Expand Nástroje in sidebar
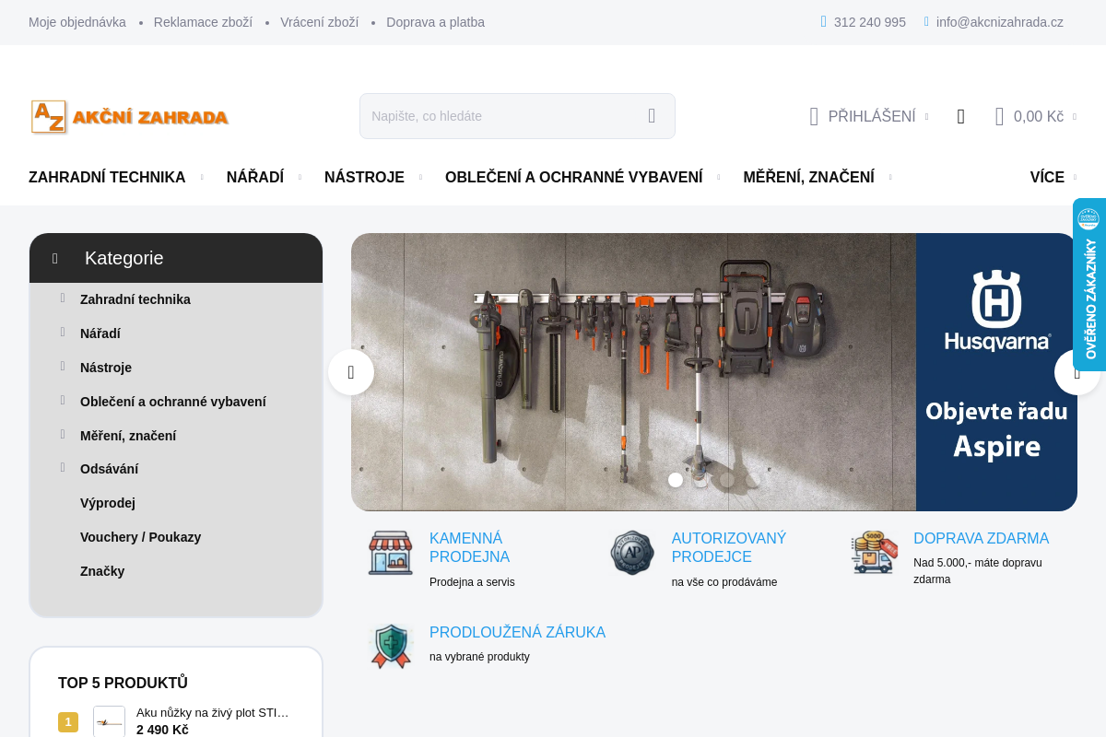This screenshot has width=1106, height=737. click(63, 367)
